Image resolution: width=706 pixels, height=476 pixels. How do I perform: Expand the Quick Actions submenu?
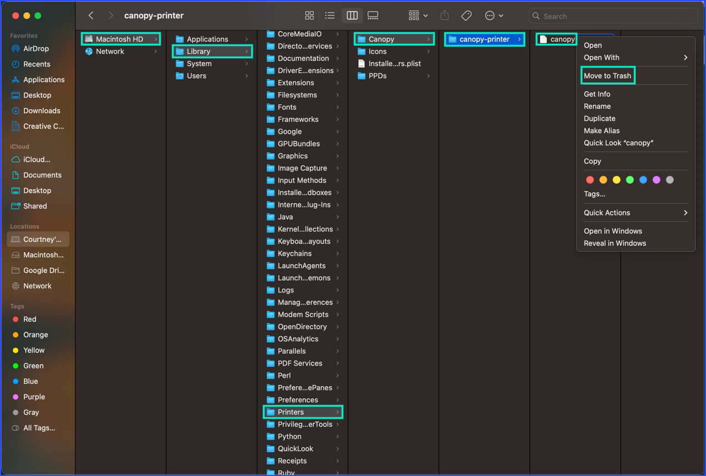pos(636,212)
